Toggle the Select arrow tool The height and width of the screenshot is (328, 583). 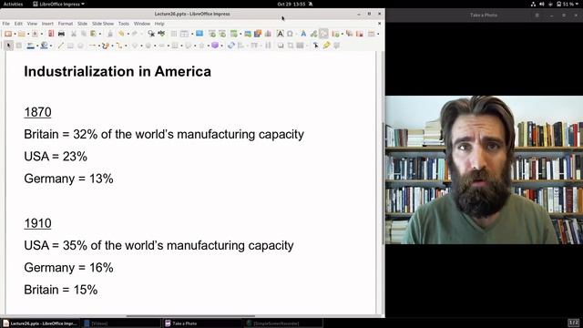point(9,46)
